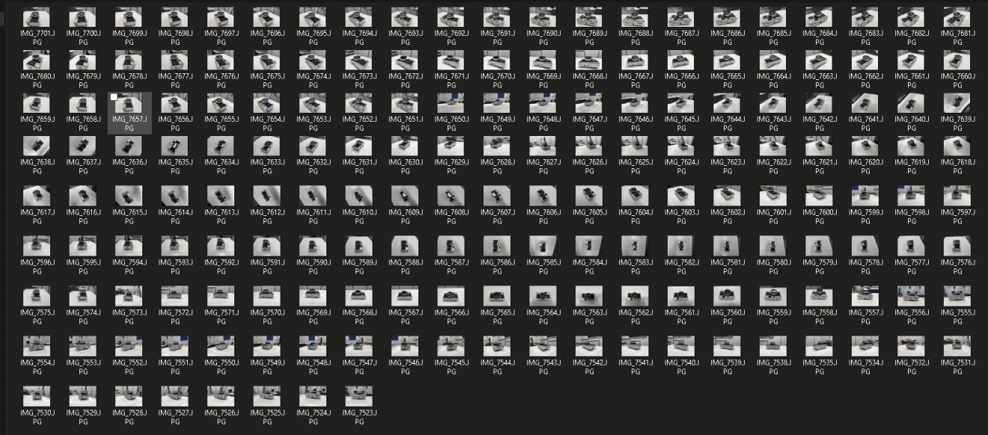Select the IMG_7670.JPG thumbnail
This screenshot has height=435, width=988.
(x=497, y=61)
